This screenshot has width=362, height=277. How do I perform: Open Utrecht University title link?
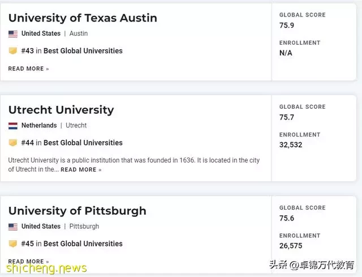coord(61,110)
